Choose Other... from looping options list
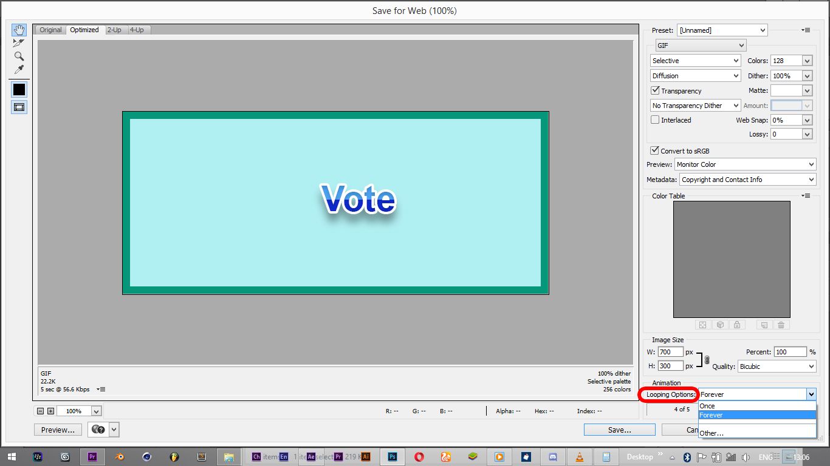 coord(757,433)
